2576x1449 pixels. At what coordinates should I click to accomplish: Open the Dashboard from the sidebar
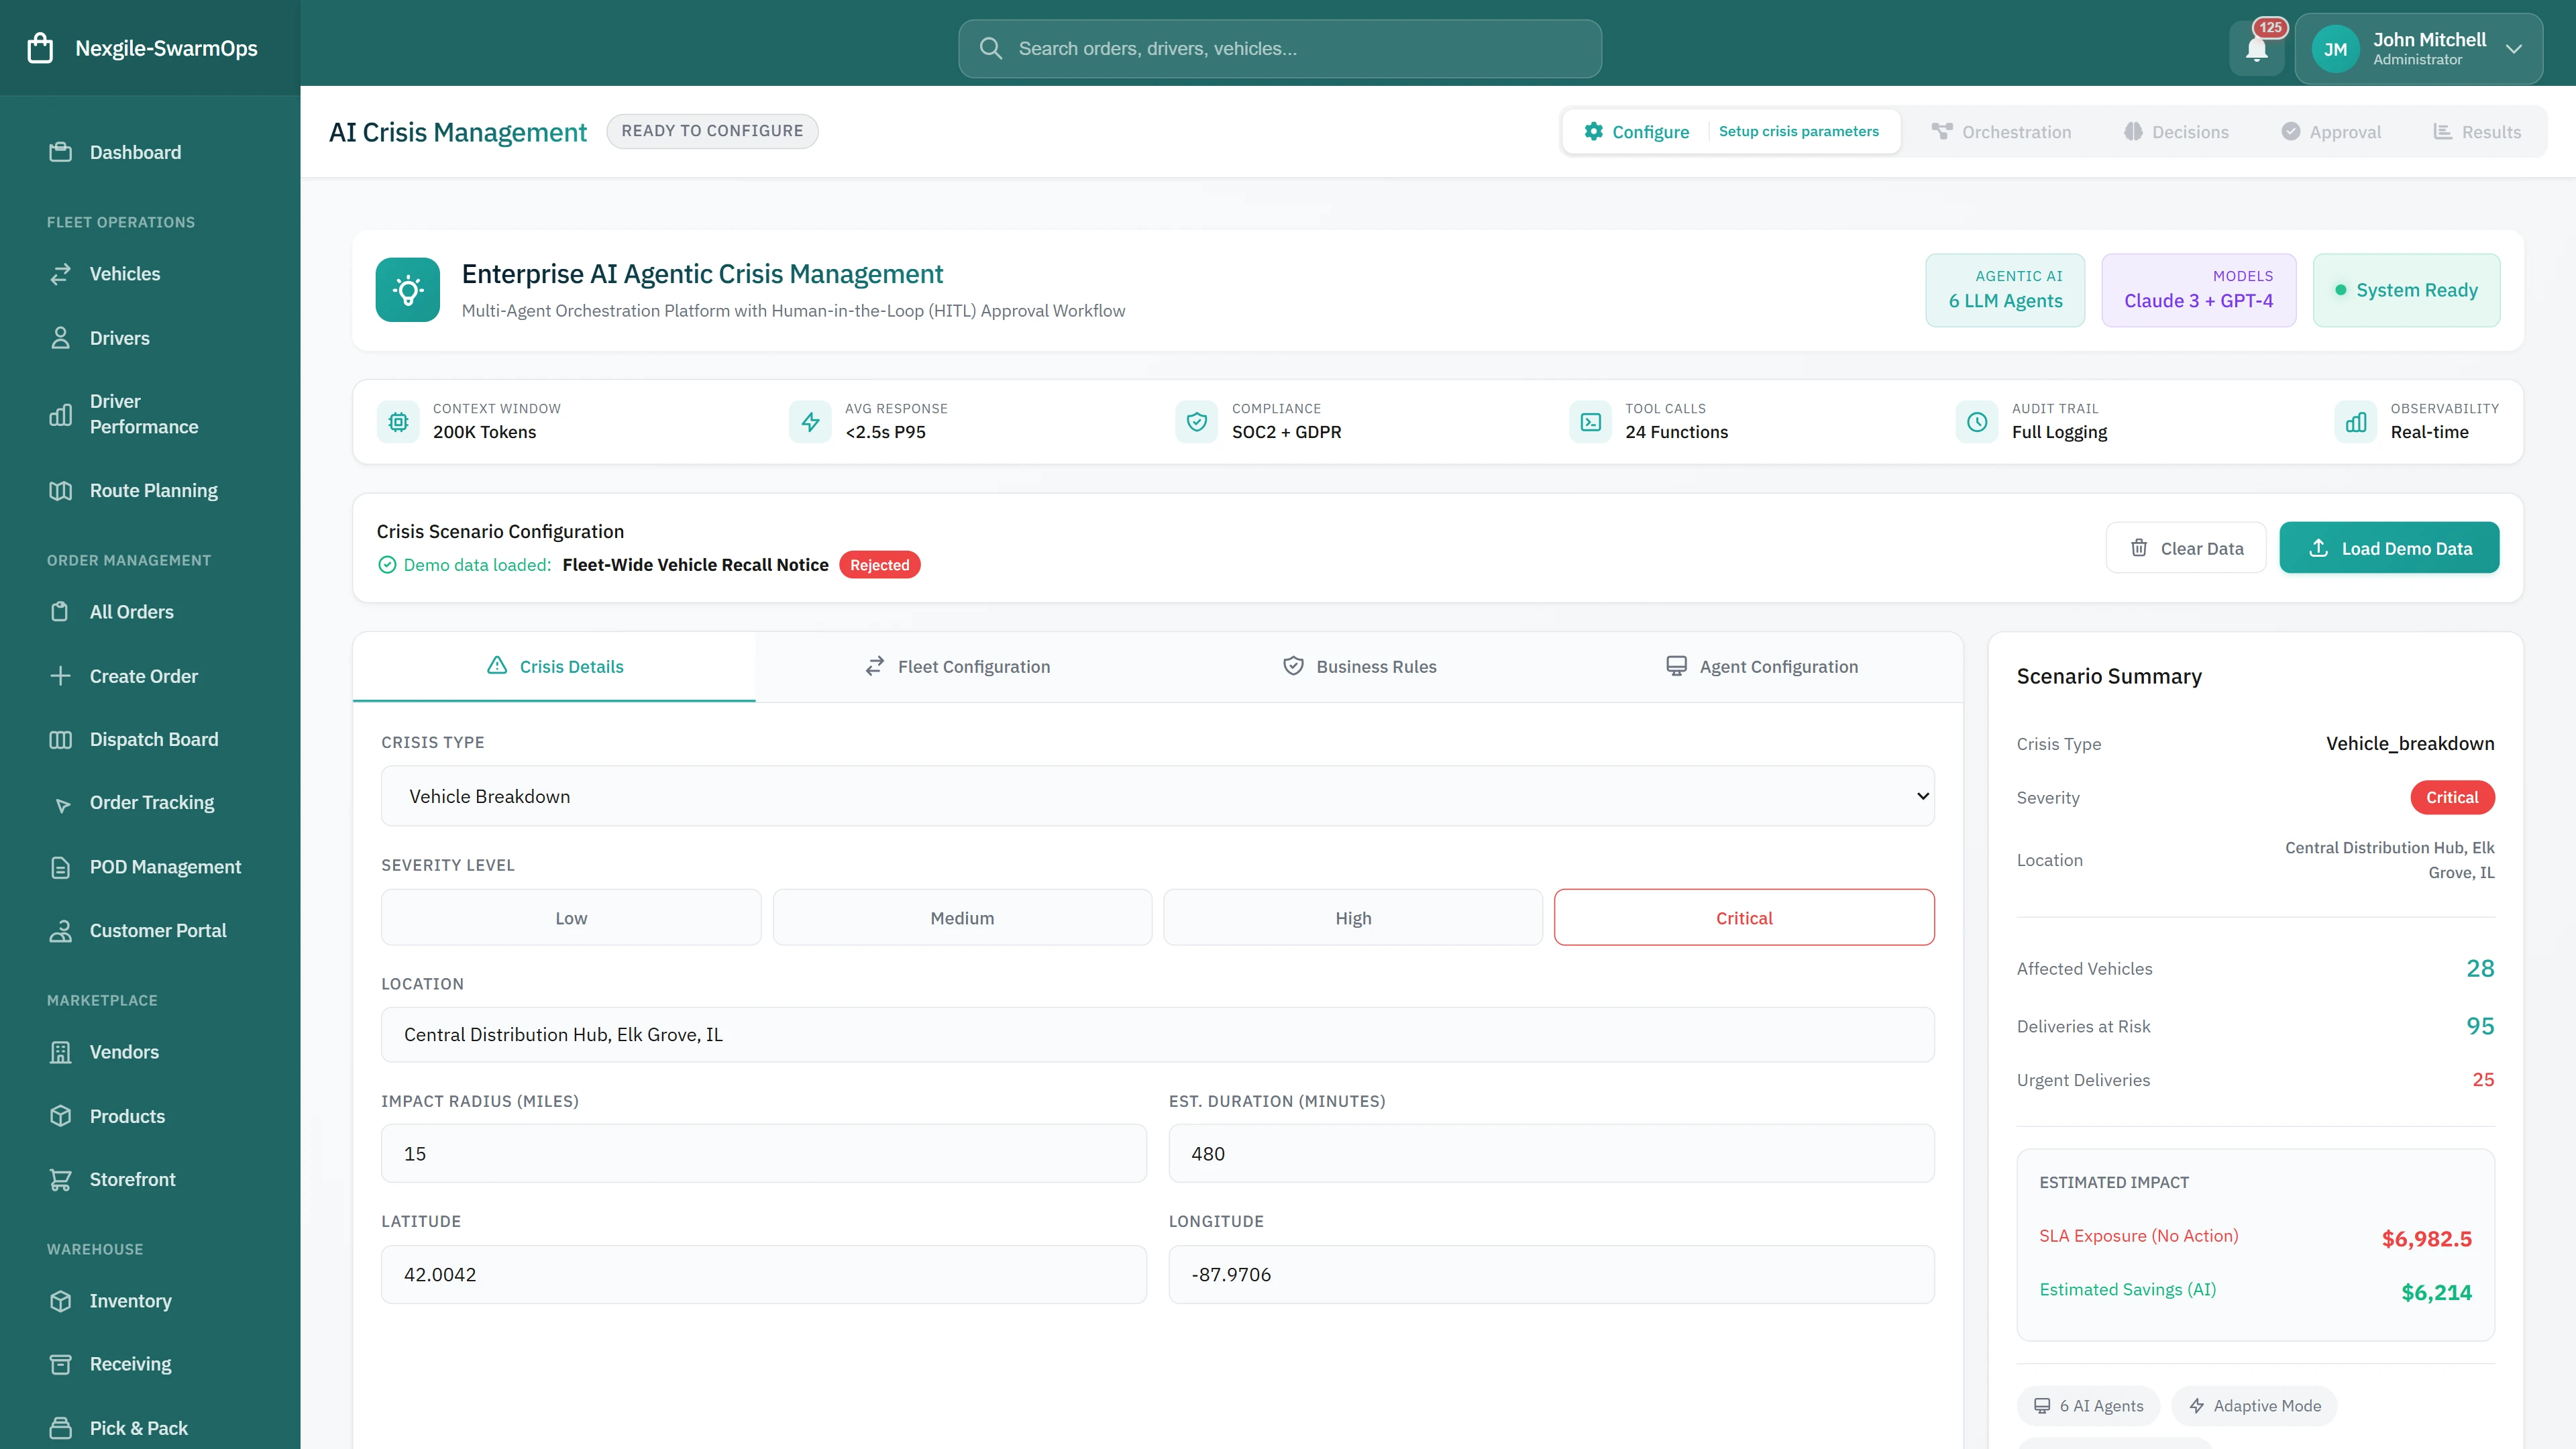pos(135,152)
